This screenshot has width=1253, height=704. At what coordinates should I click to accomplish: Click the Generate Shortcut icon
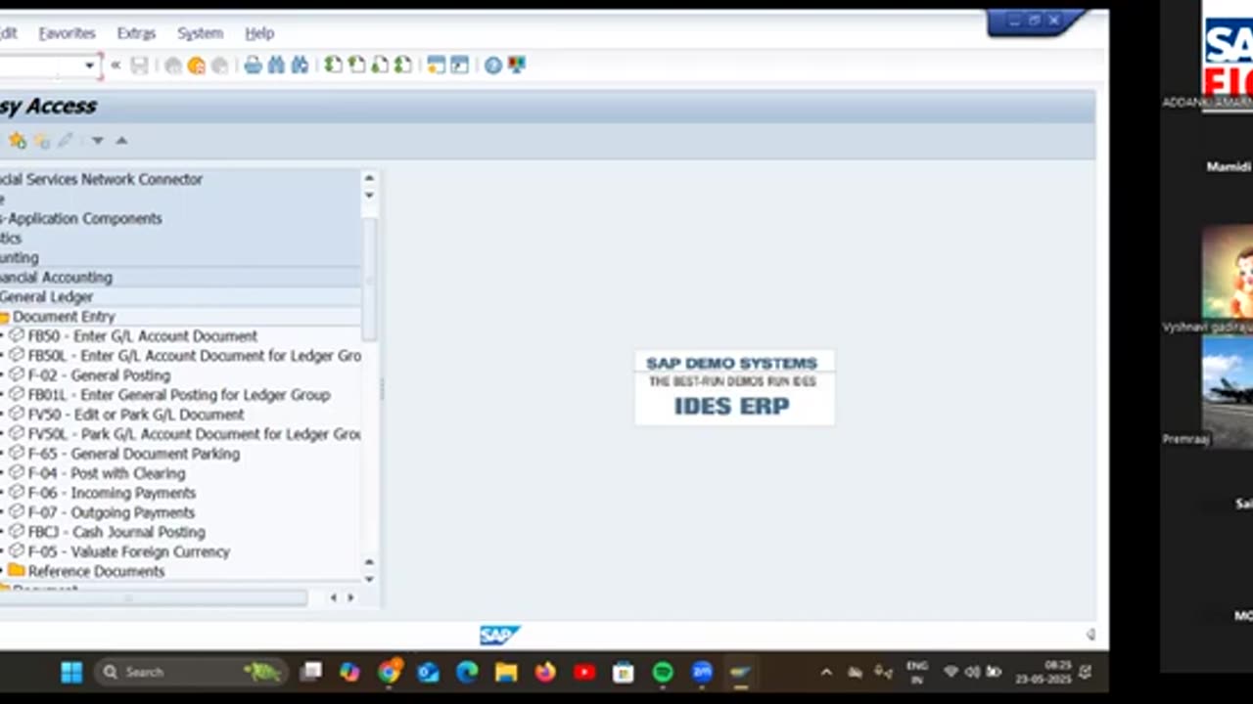coord(460,66)
